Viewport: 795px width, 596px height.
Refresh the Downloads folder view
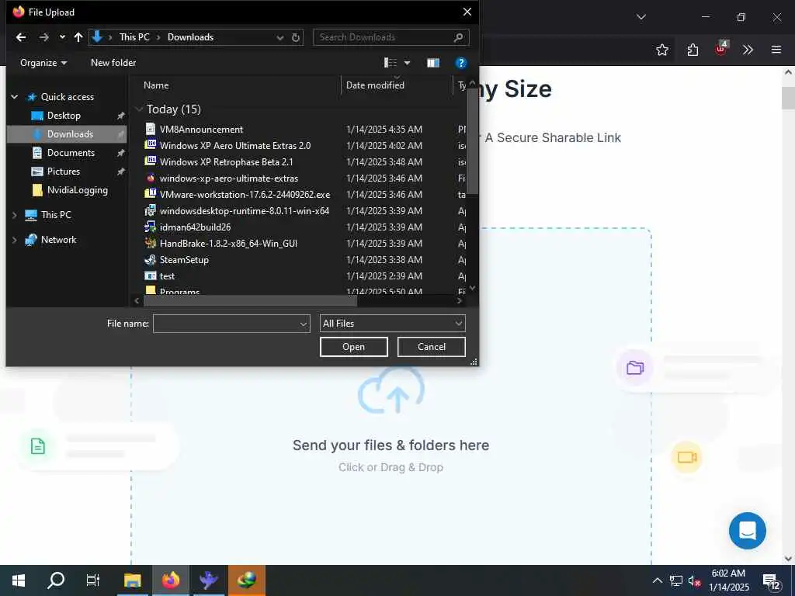296,37
